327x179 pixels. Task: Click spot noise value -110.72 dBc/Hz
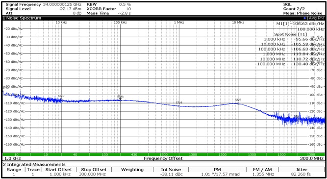(308, 59)
